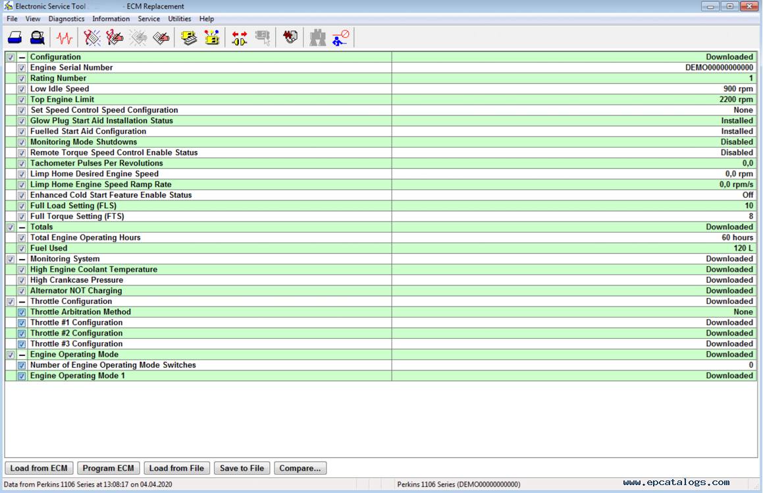The height and width of the screenshot is (493, 763).
Task: Open the ECM Summary yellow module icon
Action: point(190,38)
